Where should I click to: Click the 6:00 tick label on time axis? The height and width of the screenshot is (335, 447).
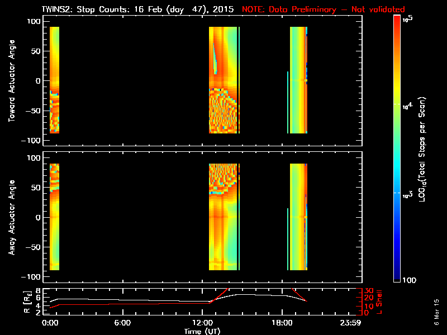coord(122,323)
